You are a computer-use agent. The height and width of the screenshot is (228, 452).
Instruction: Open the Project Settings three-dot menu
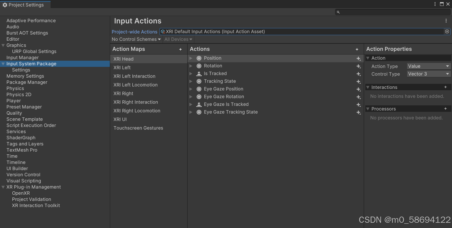click(x=435, y=4)
